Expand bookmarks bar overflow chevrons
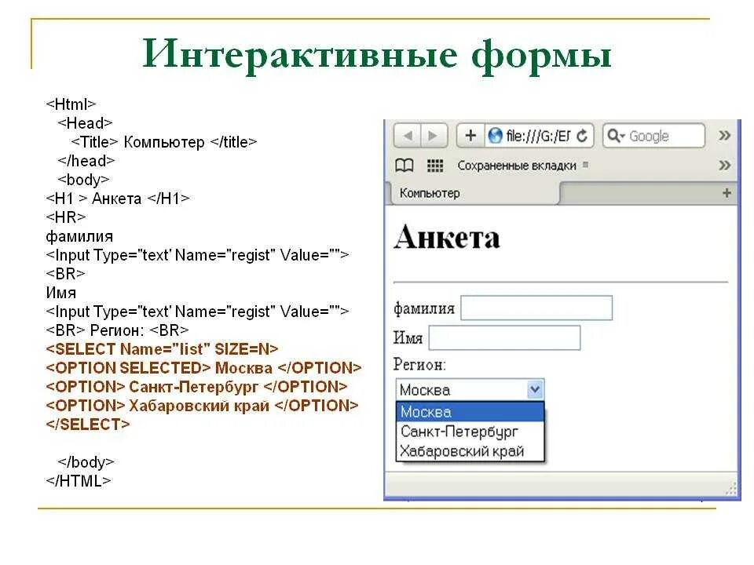 pos(725,166)
